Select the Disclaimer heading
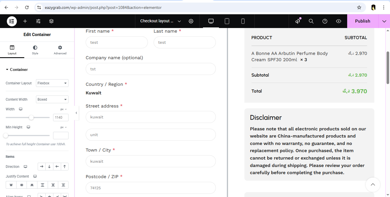The width and height of the screenshot is (390, 197). click(266, 118)
